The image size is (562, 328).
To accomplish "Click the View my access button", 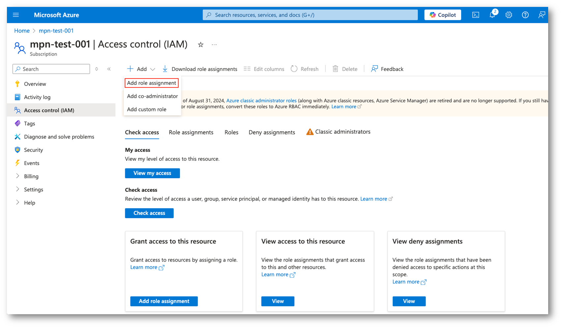I will [x=152, y=173].
